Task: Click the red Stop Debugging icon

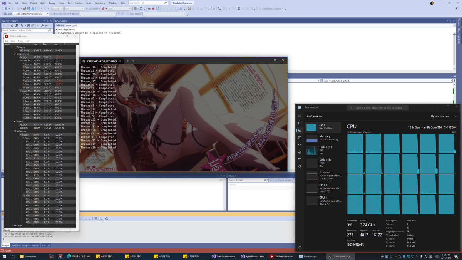Action: (x=152, y=8)
